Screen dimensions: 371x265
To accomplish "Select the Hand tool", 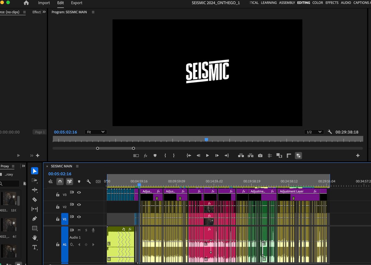I will (35, 238).
